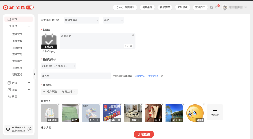Click the document icon in top bar

[x=212, y=7]
